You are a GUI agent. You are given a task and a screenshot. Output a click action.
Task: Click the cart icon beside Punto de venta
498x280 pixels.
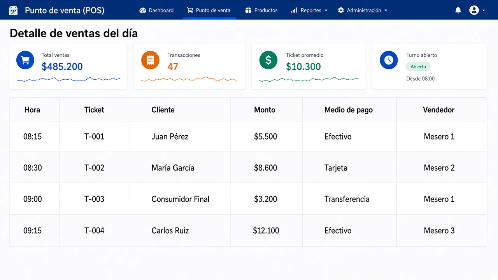190,10
